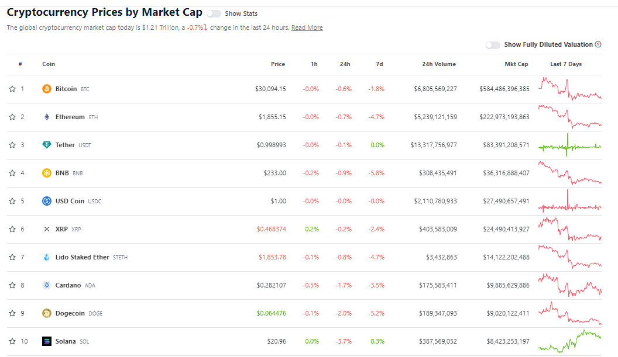618x357 pixels.
Task: Click the Dogecoin logo icon
Action: [47, 313]
